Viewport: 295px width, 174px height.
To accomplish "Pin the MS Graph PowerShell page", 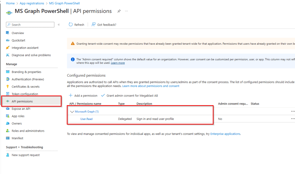I will point(119,11).
